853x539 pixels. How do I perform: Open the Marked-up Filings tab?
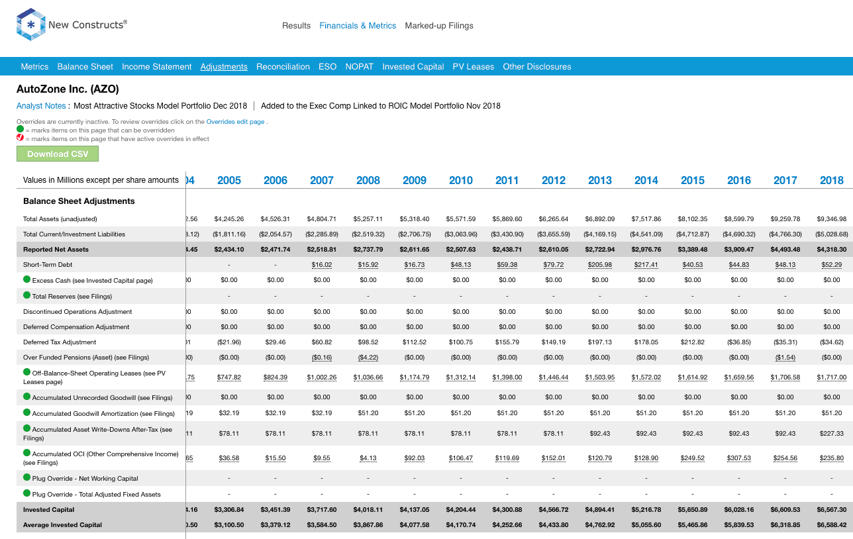[x=439, y=26]
